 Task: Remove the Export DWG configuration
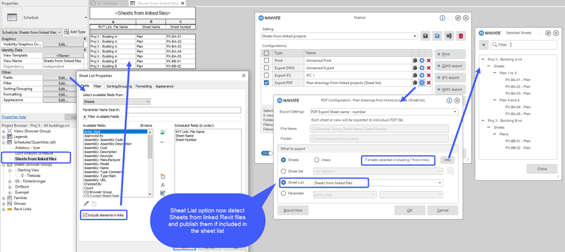[429, 68]
